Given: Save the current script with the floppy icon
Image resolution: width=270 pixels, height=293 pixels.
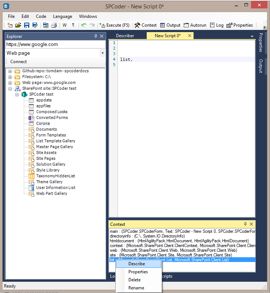Looking at the screenshot, I should click(27, 25).
